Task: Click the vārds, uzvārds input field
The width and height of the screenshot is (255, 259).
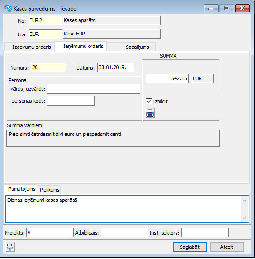Action: [x=93, y=88]
